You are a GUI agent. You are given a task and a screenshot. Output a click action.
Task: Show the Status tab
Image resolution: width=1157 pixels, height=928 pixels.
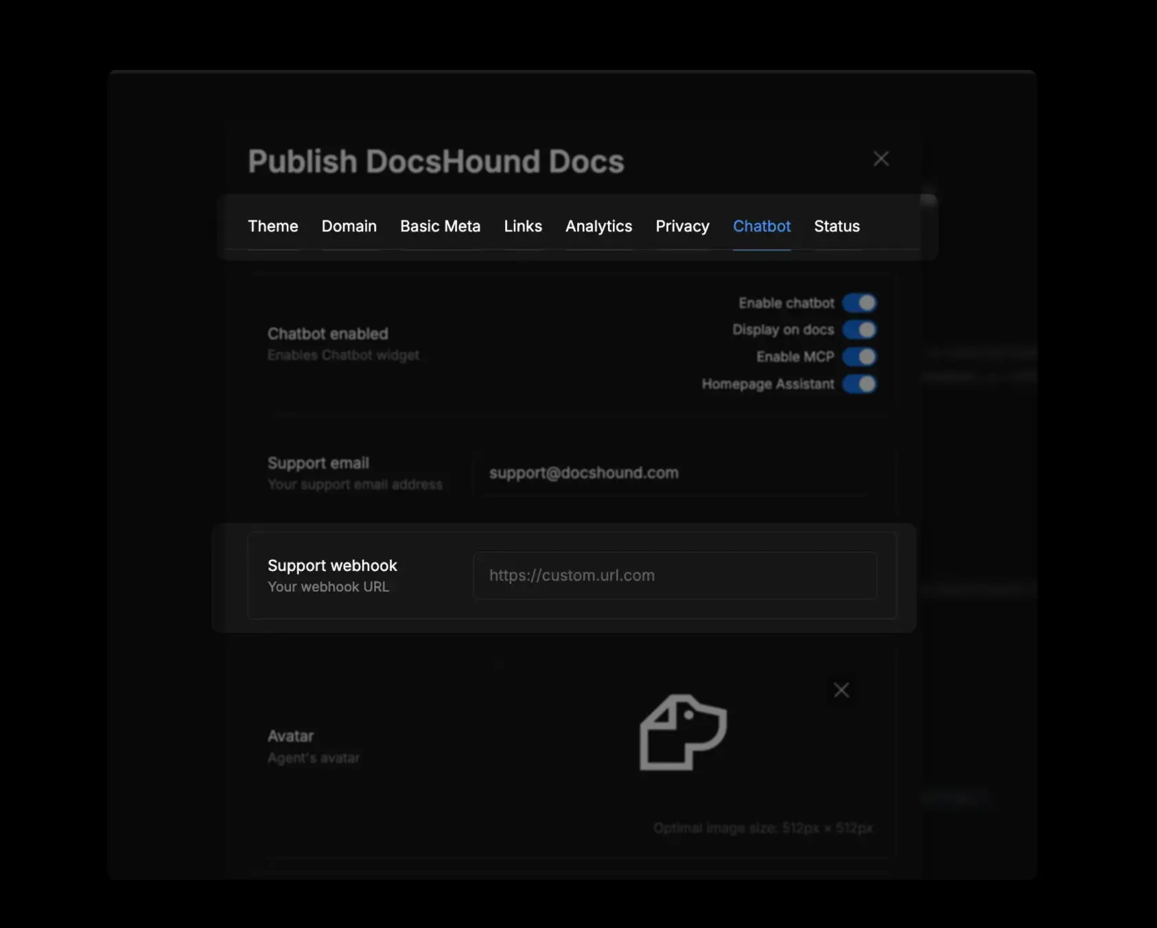click(x=837, y=227)
